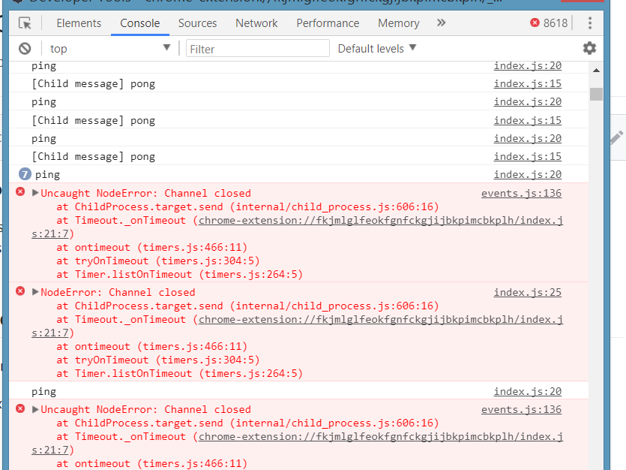Activate the inspect element picker icon
The height and width of the screenshot is (470, 626).
25,23
